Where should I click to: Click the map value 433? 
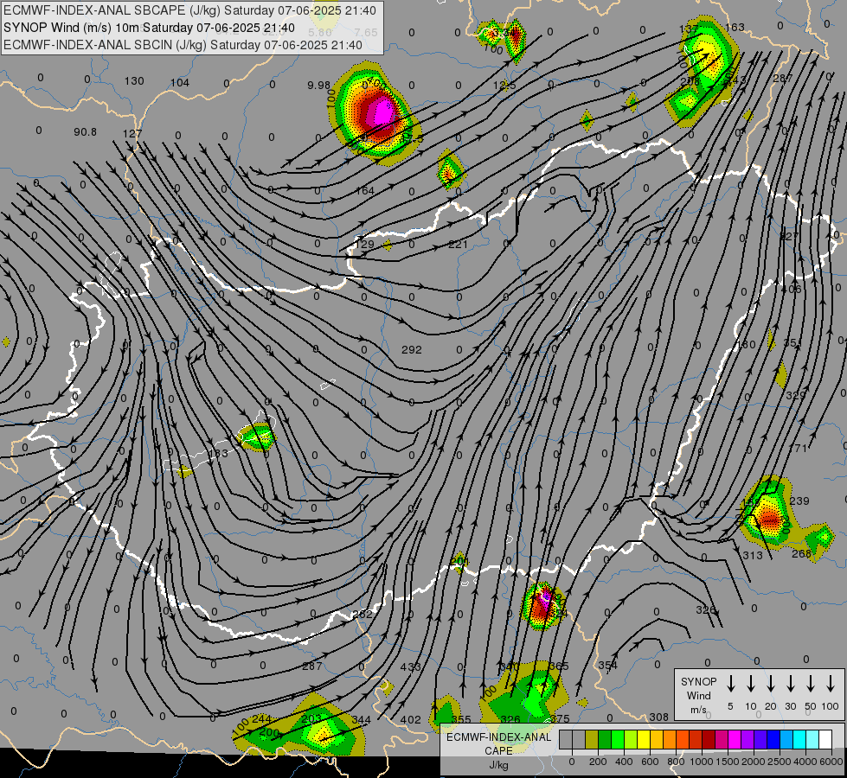click(410, 666)
